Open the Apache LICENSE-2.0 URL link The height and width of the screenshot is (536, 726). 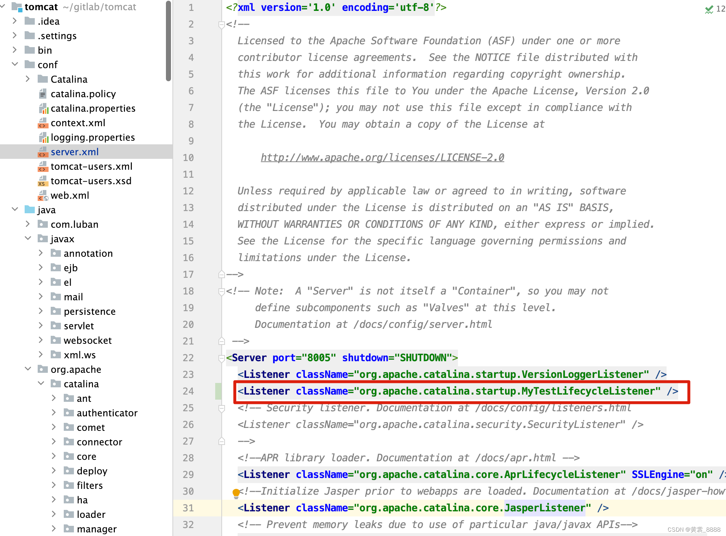382,157
